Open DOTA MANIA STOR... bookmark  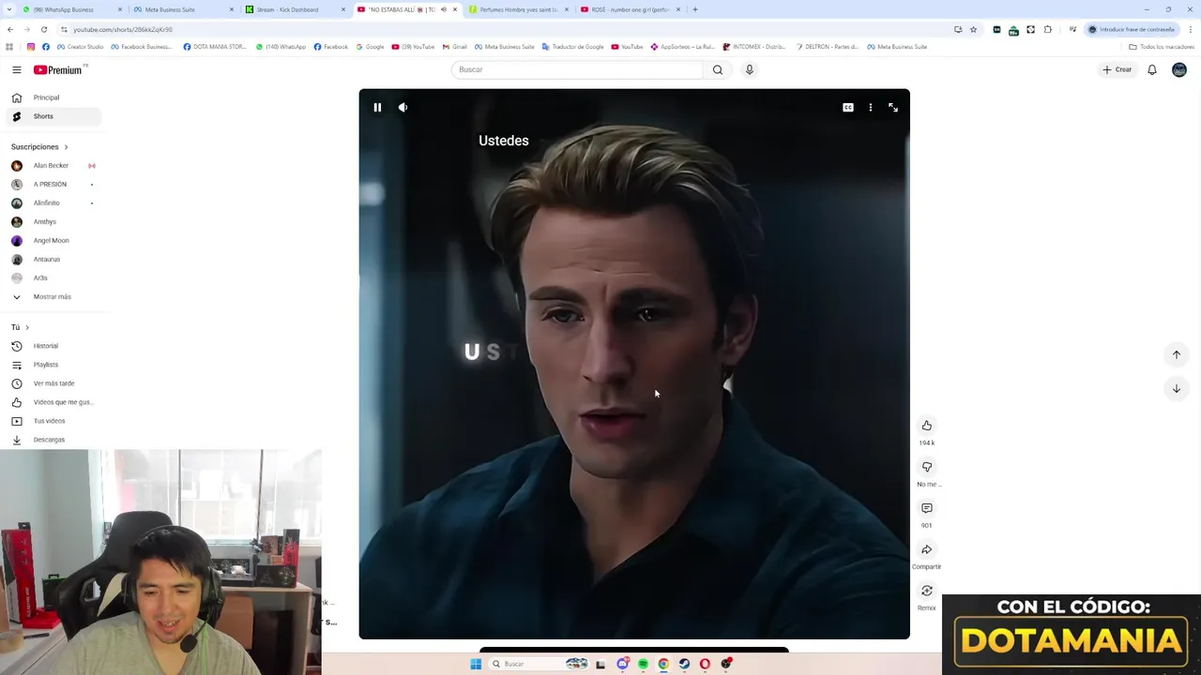(x=215, y=47)
